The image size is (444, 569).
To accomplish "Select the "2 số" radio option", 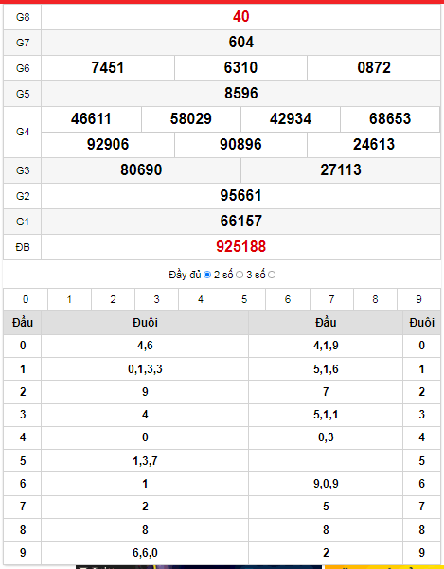I will (240, 276).
